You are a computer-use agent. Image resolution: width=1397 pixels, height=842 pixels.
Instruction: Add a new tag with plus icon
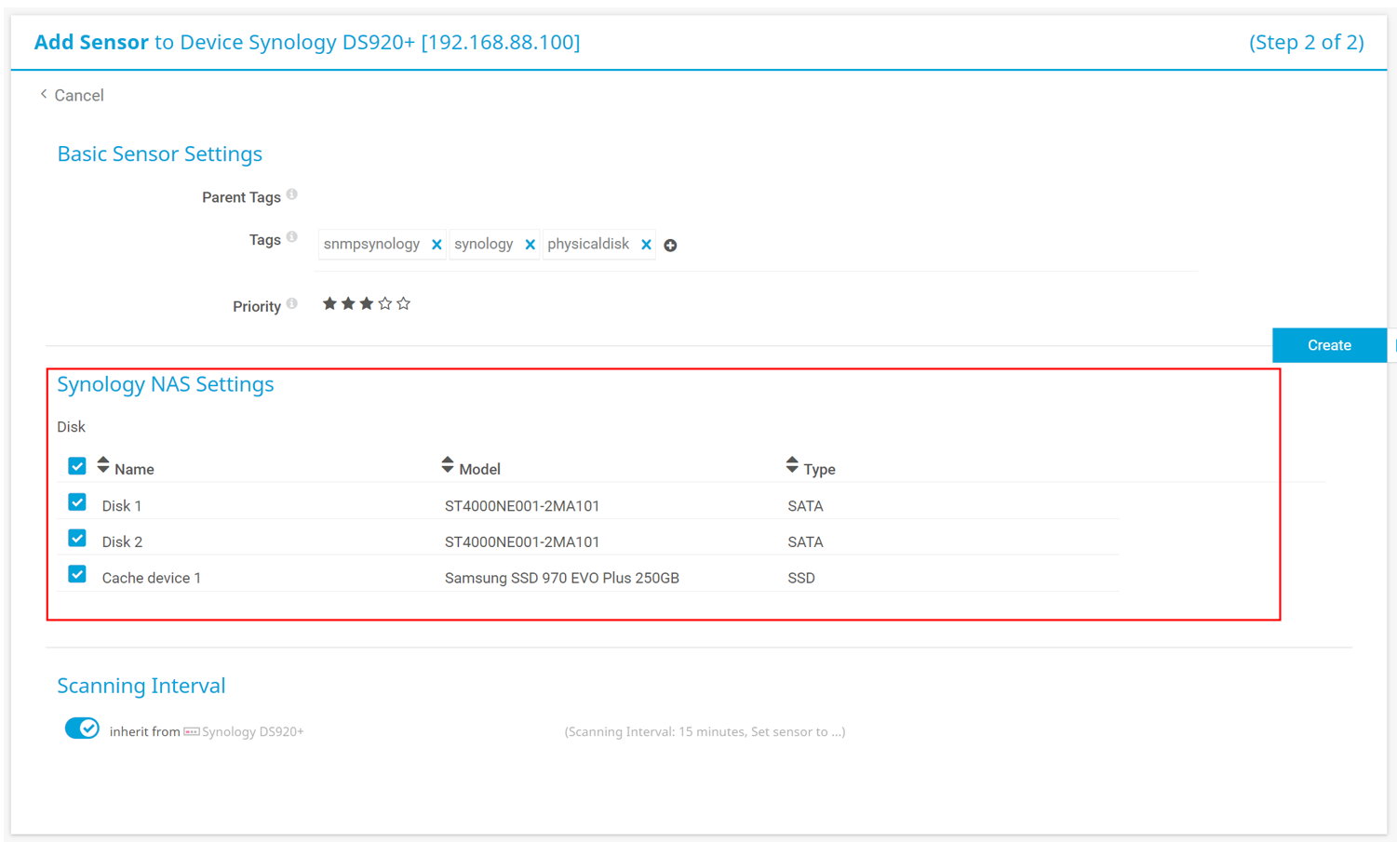click(x=670, y=246)
